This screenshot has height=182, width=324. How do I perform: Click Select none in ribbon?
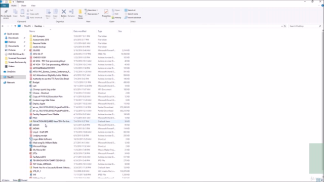coord(131,14)
